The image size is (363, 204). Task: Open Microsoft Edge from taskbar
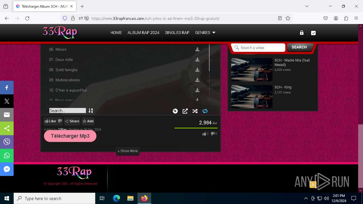[x=117, y=198]
